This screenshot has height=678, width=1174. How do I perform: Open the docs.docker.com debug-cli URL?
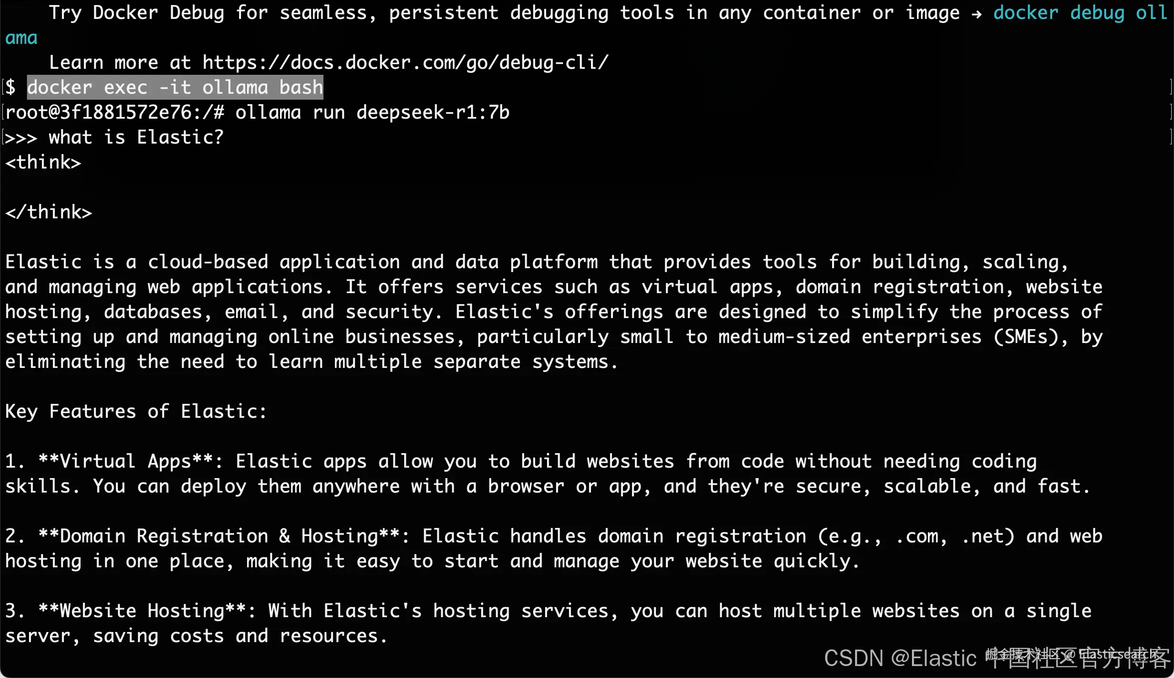coord(405,63)
